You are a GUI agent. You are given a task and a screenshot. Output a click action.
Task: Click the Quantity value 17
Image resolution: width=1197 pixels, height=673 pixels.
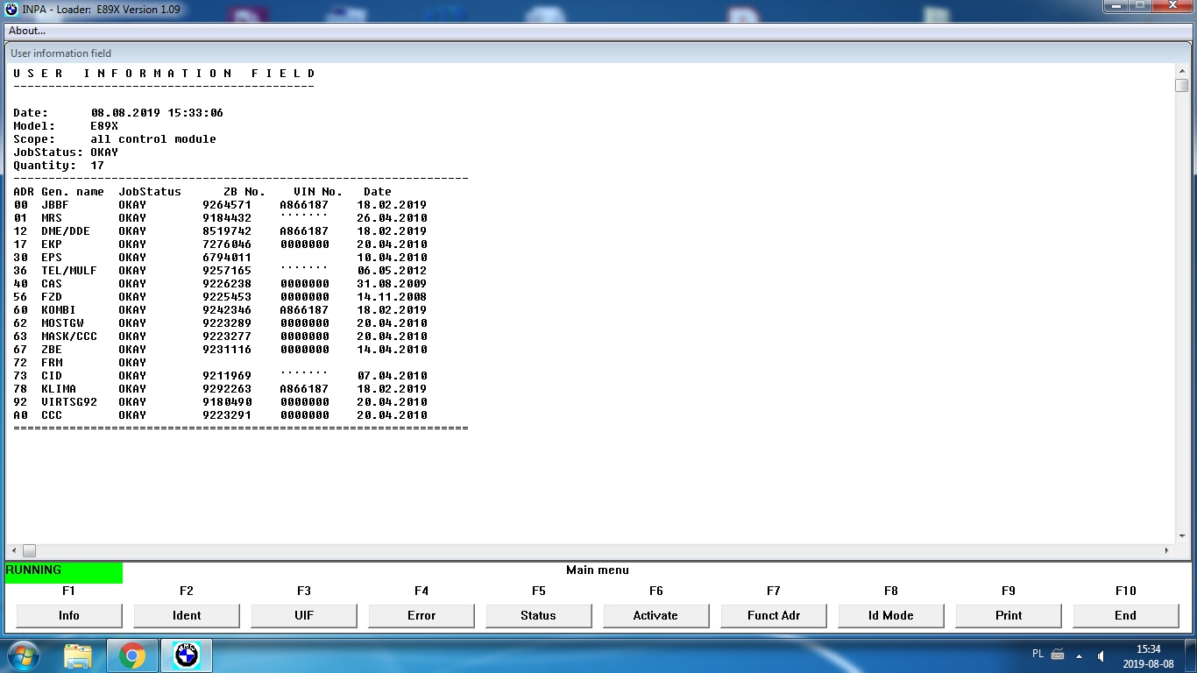pos(97,166)
